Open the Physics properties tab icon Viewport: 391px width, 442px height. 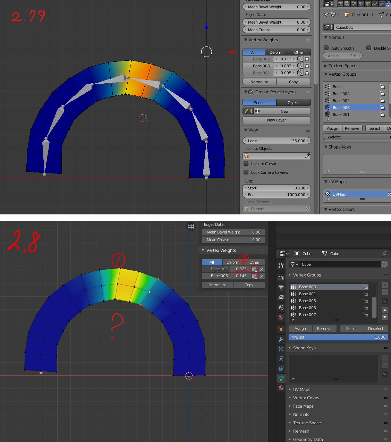point(281,359)
